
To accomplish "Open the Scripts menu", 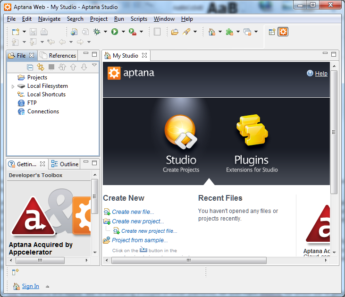I will (x=139, y=19).
